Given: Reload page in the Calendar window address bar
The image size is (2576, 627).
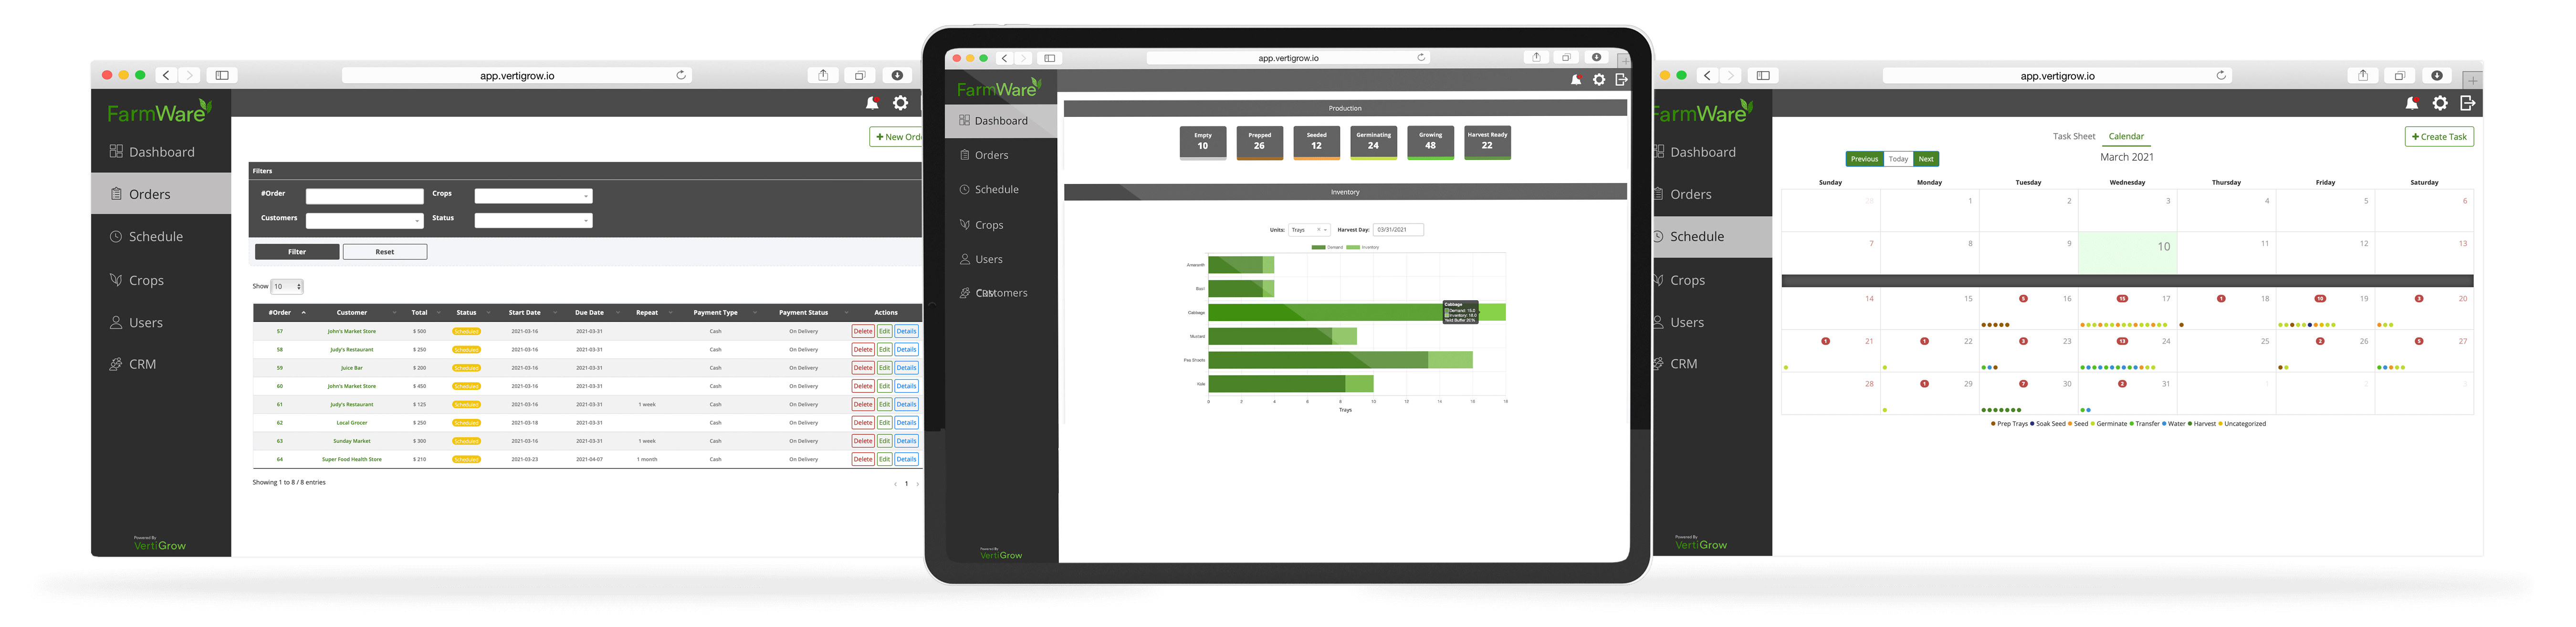Looking at the screenshot, I should click(2221, 75).
